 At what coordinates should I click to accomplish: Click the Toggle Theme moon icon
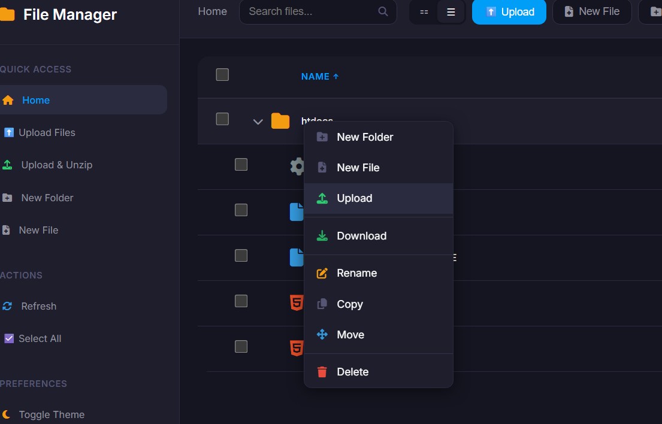coord(7,414)
